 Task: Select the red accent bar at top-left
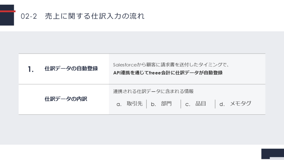7,11
